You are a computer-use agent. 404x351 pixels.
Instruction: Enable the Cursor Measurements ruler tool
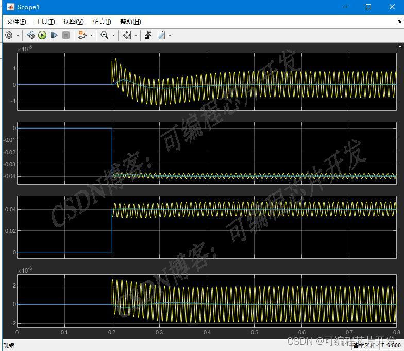[x=161, y=35]
